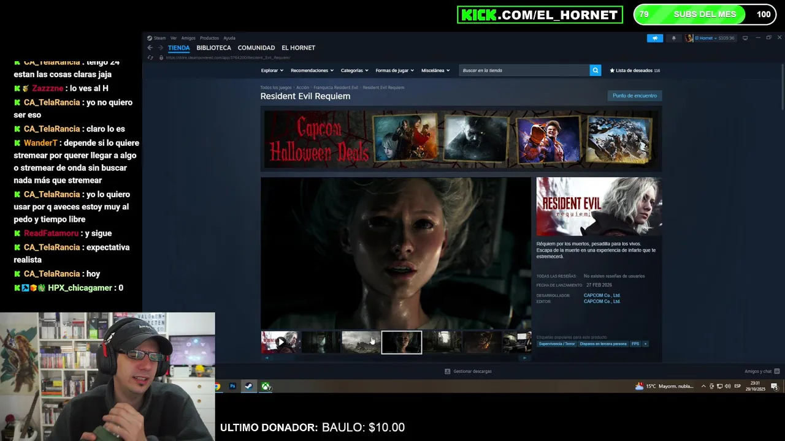Open Chrome from the taskbar
Image resolution: width=785 pixels, height=441 pixels.
click(x=217, y=386)
